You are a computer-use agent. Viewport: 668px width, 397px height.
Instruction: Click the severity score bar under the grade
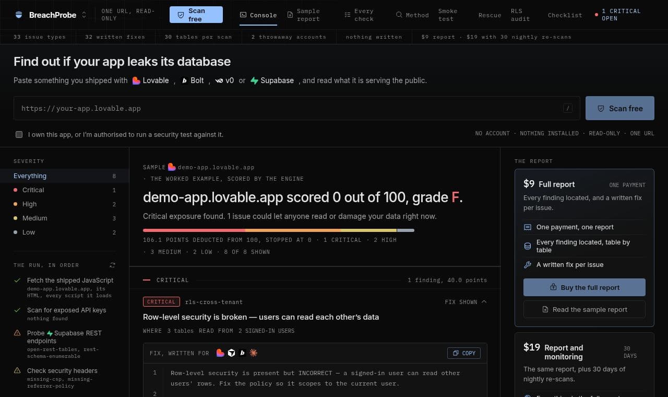(279, 230)
